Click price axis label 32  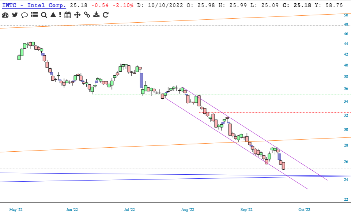tap(346, 115)
